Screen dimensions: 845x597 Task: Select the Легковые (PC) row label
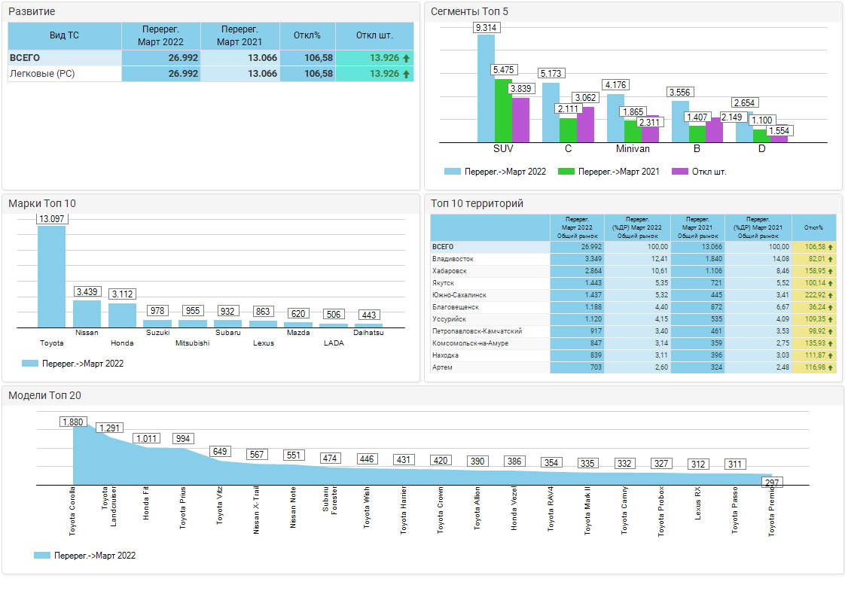tap(41, 74)
